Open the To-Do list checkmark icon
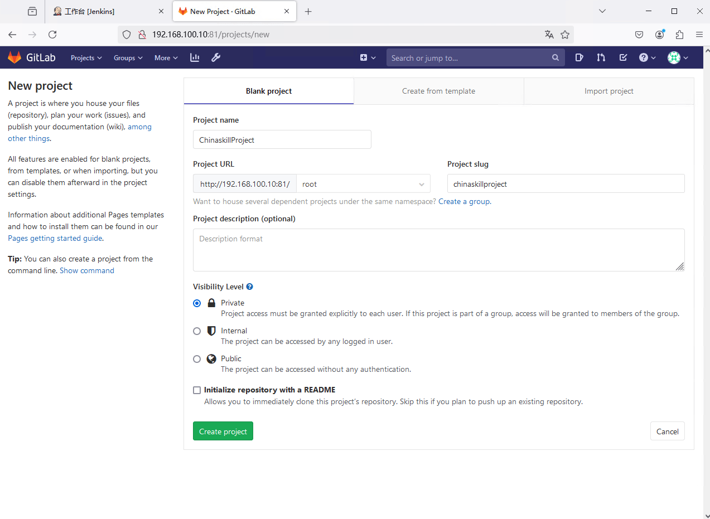710x519 pixels. tap(623, 57)
